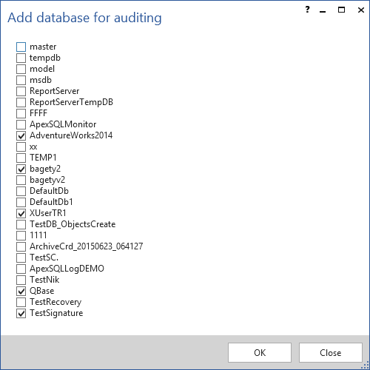This screenshot has width=370, height=370.
Task: Uncheck the QBase database
Action: point(21,291)
